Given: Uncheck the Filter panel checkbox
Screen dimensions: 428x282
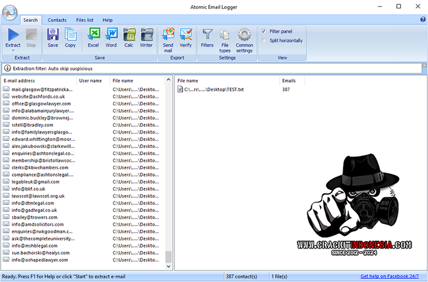Looking at the screenshot, I should coord(264,31).
